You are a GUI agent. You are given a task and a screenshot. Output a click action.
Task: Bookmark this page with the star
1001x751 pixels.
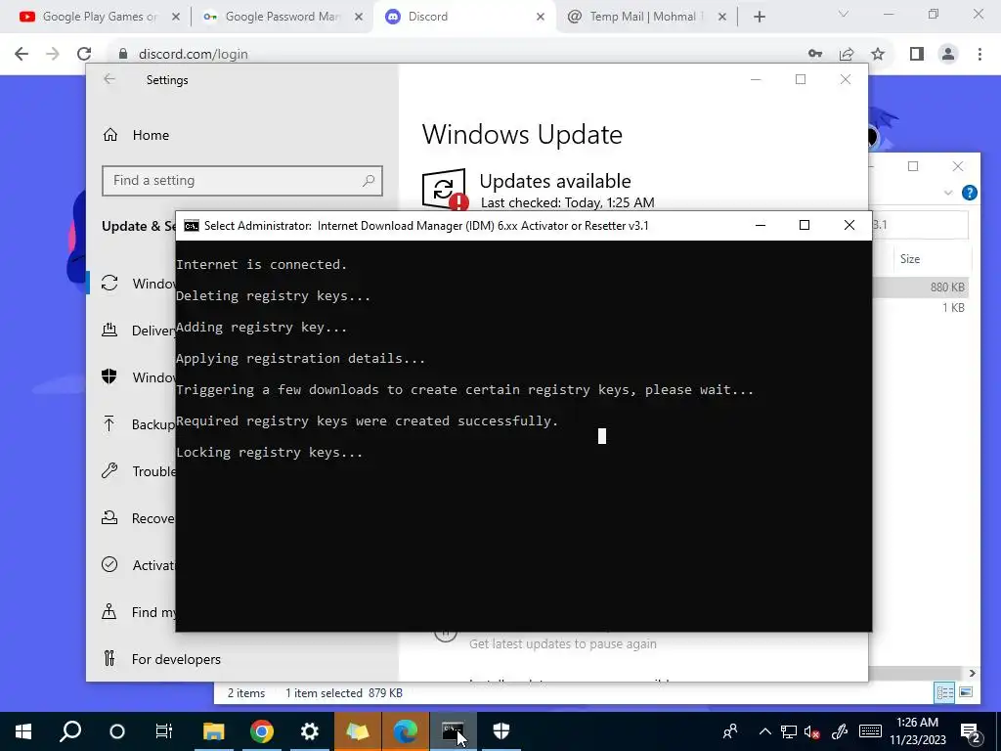(878, 54)
